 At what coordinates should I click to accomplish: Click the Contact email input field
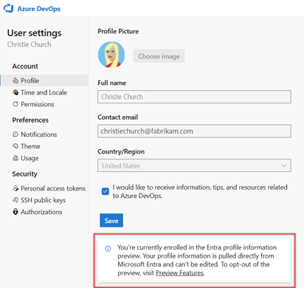coord(194,131)
